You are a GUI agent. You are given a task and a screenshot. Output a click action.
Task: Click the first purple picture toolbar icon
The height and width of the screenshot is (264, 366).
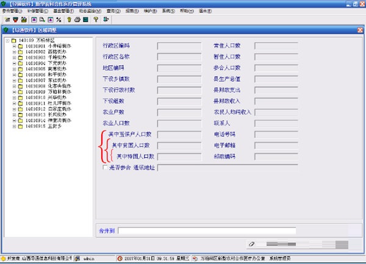34,20
